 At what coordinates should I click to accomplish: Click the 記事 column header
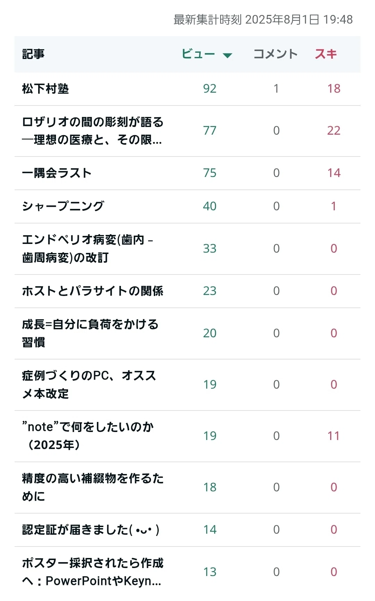coord(33,54)
